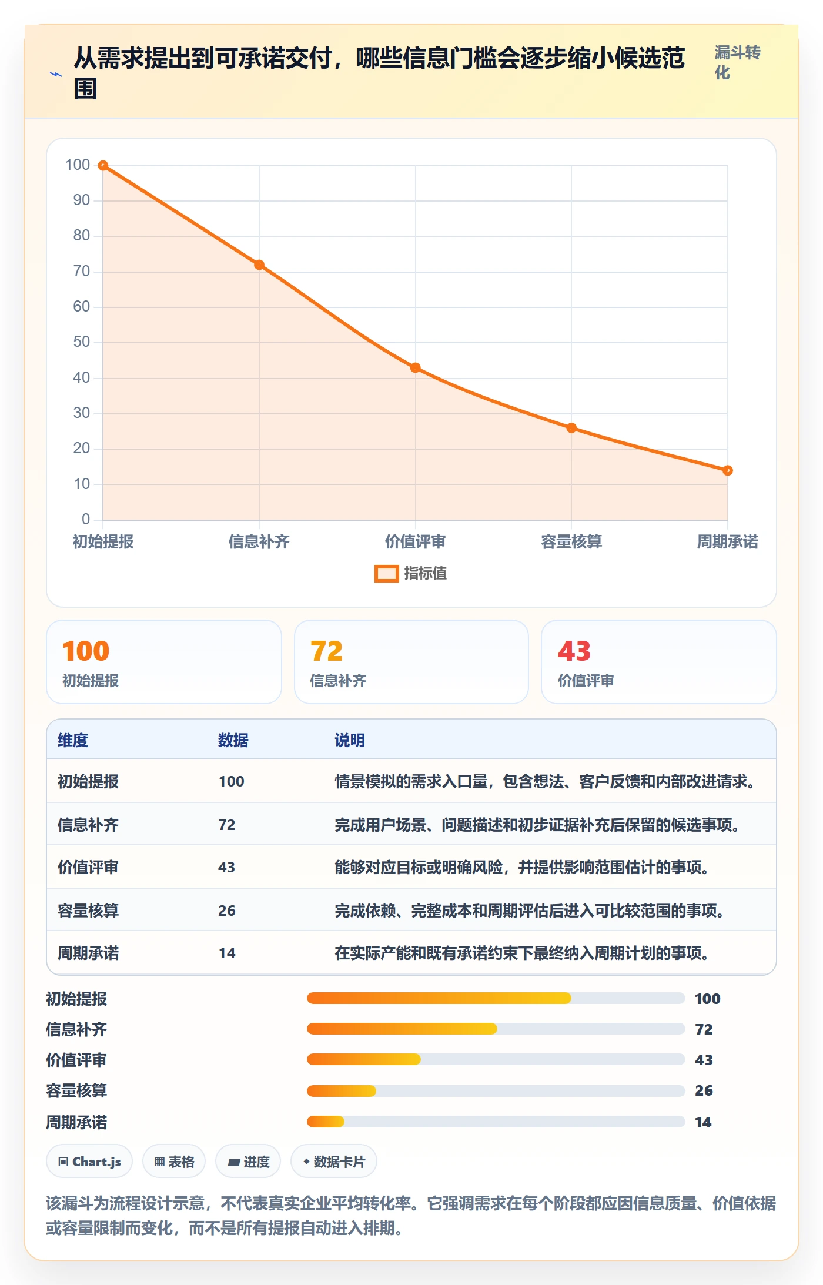Click the 容量核算 data point on the line
Image resolution: width=823 pixels, height=1285 pixels.
(x=571, y=428)
